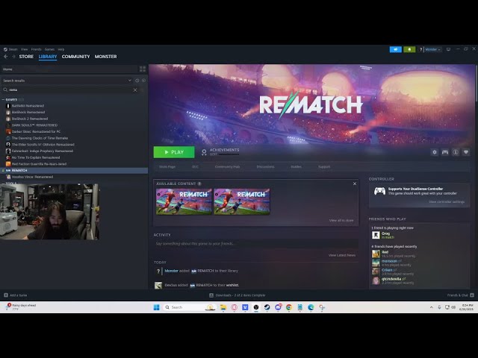Click the Available Content help icon
478x358 pixels.
199,183
